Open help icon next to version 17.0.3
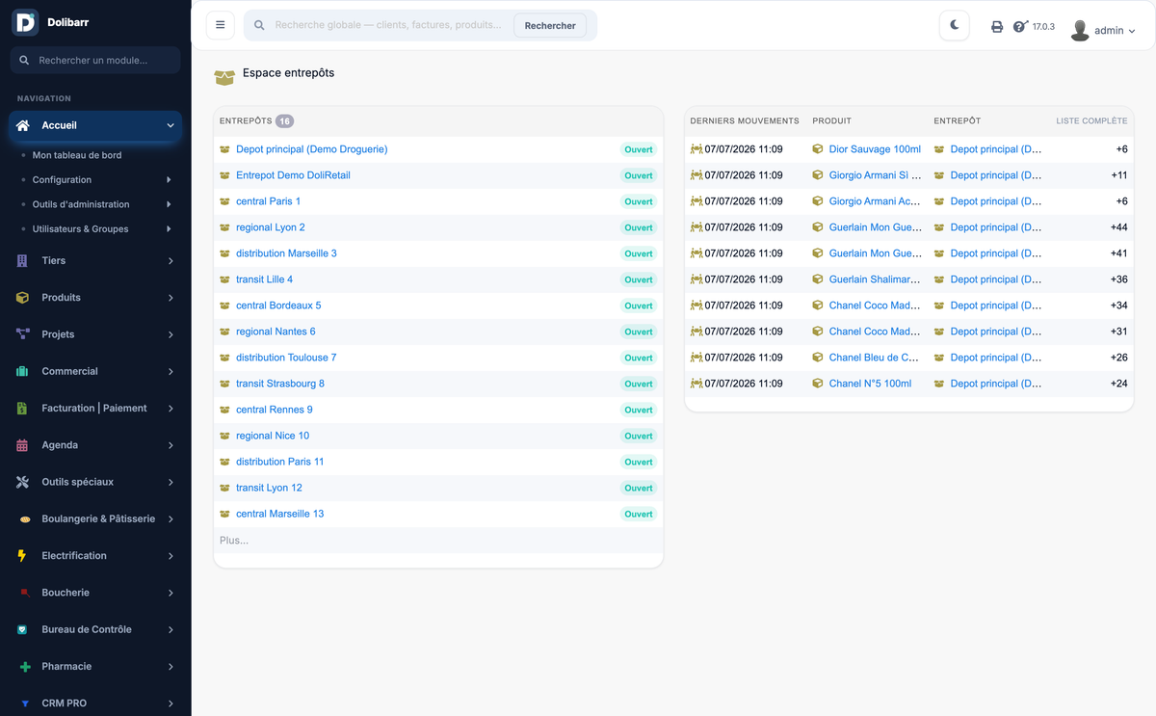Image resolution: width=1156 pixels, height=716 pixels. tap(1021, 26)
